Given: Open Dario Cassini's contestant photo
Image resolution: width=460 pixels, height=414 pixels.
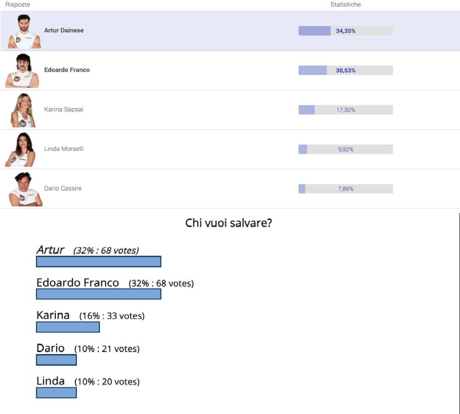Looking at the screenshot, I should [25, 189].
